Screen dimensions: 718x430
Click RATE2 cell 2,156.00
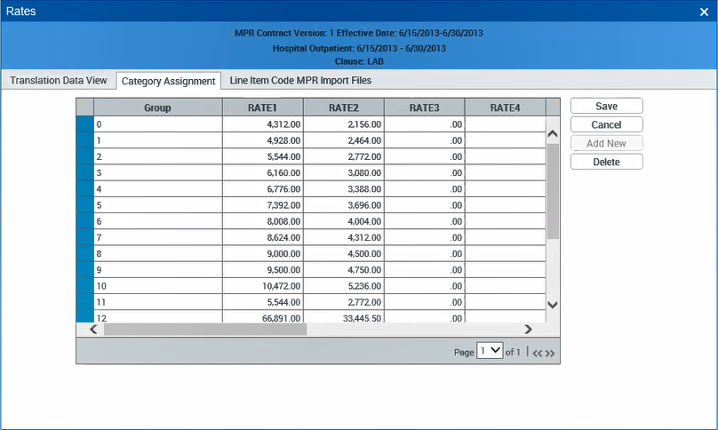pyautogui.click(x=343, y=124)
